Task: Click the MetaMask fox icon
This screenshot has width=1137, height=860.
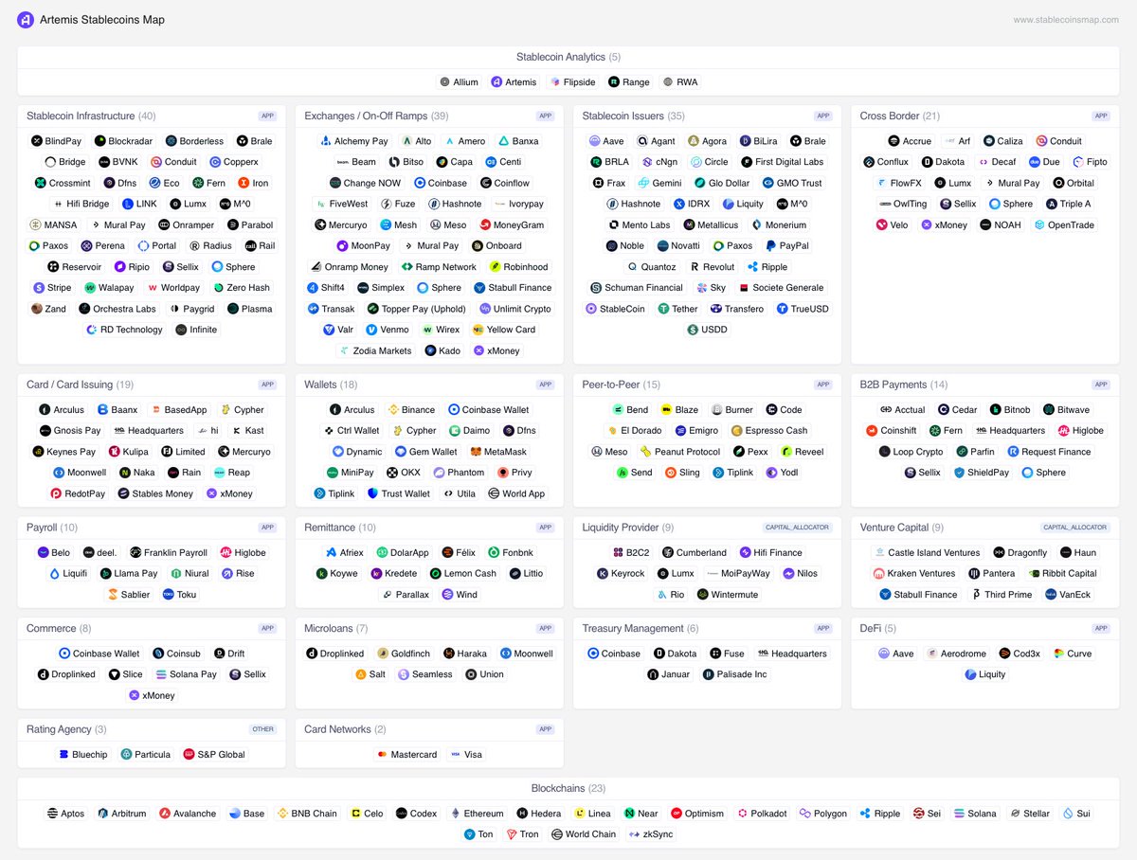Action: pyautogui.click(x=476, y=452)
